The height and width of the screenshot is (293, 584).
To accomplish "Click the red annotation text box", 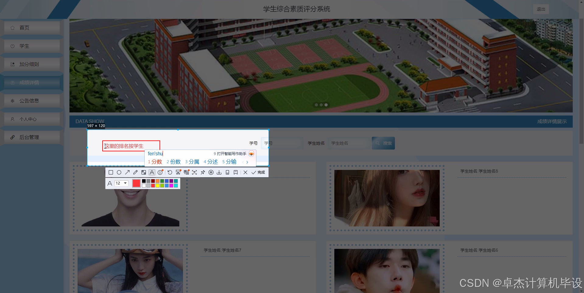I will (131, 146).
